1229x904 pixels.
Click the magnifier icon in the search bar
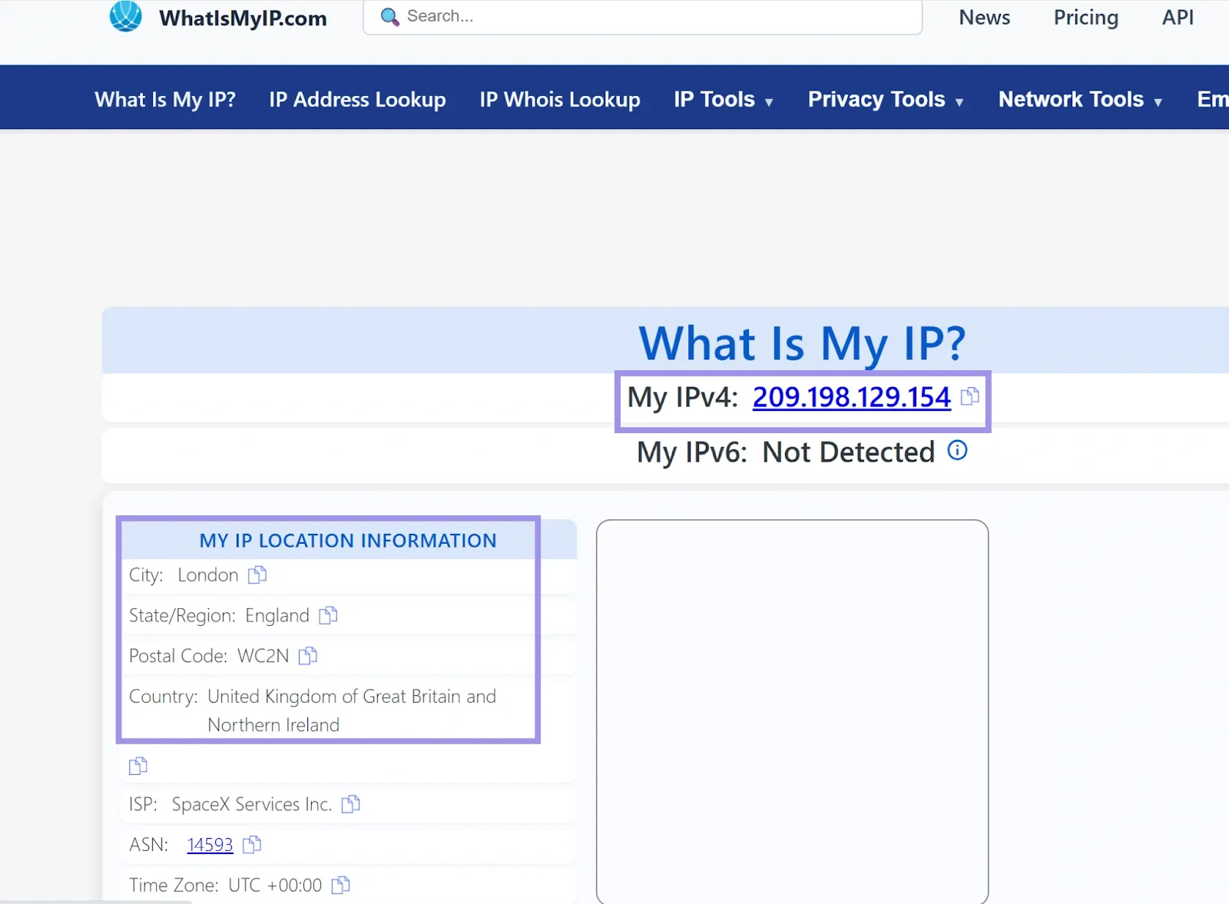pyautogui.click(x=390, y=16)
